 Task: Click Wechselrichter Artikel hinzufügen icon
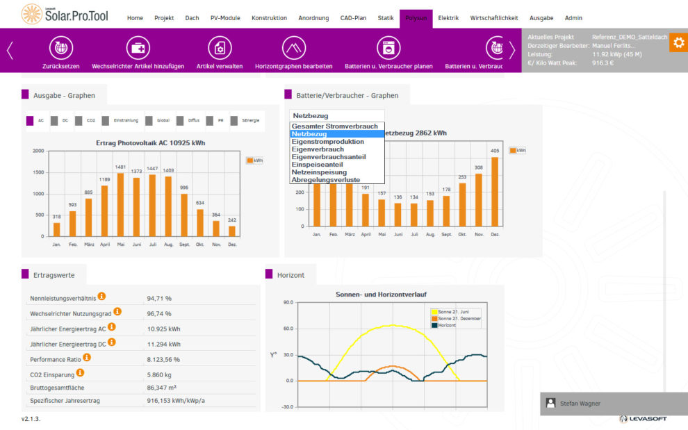coord(138,48)
